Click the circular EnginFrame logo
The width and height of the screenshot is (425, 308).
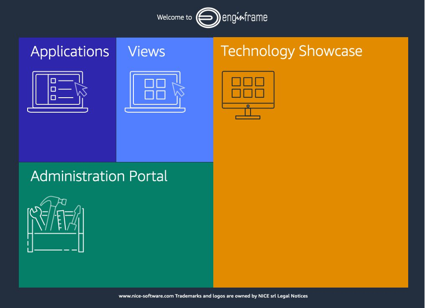coord(208,17)
